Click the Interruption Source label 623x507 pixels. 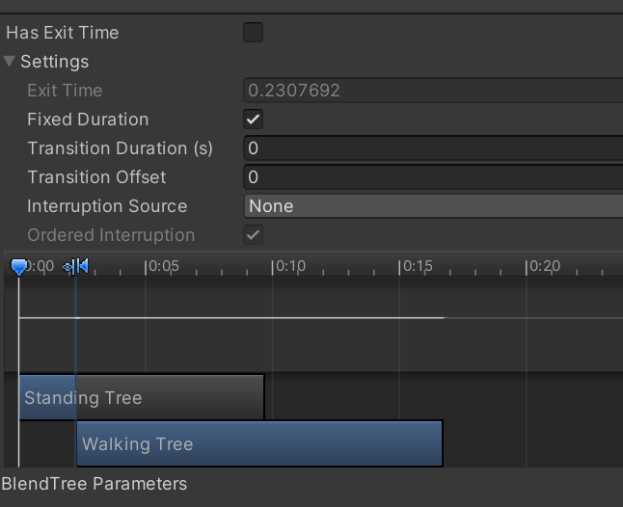click(107, 206)
